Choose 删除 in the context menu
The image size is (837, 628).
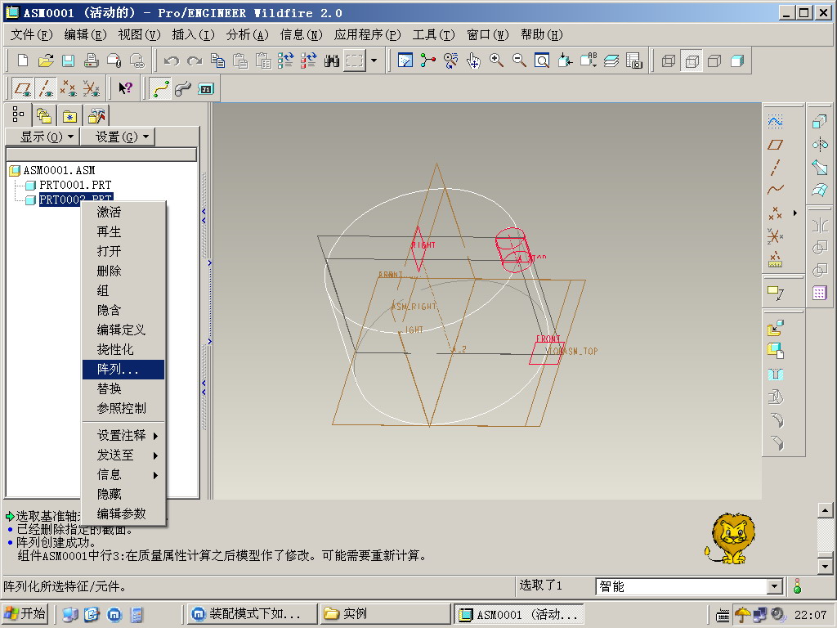point(123,271)
